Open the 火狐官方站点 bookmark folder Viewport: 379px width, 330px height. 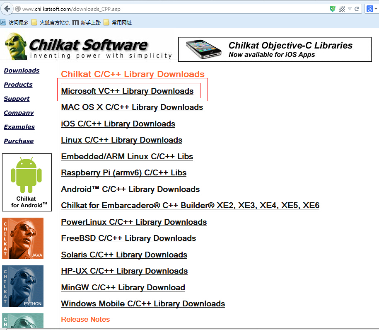coord(51,22)
